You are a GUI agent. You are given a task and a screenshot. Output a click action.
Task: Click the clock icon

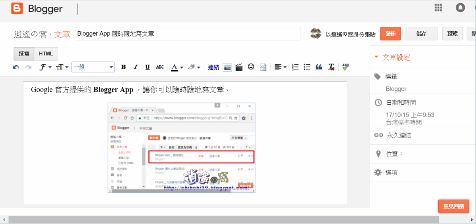(378, 102)
